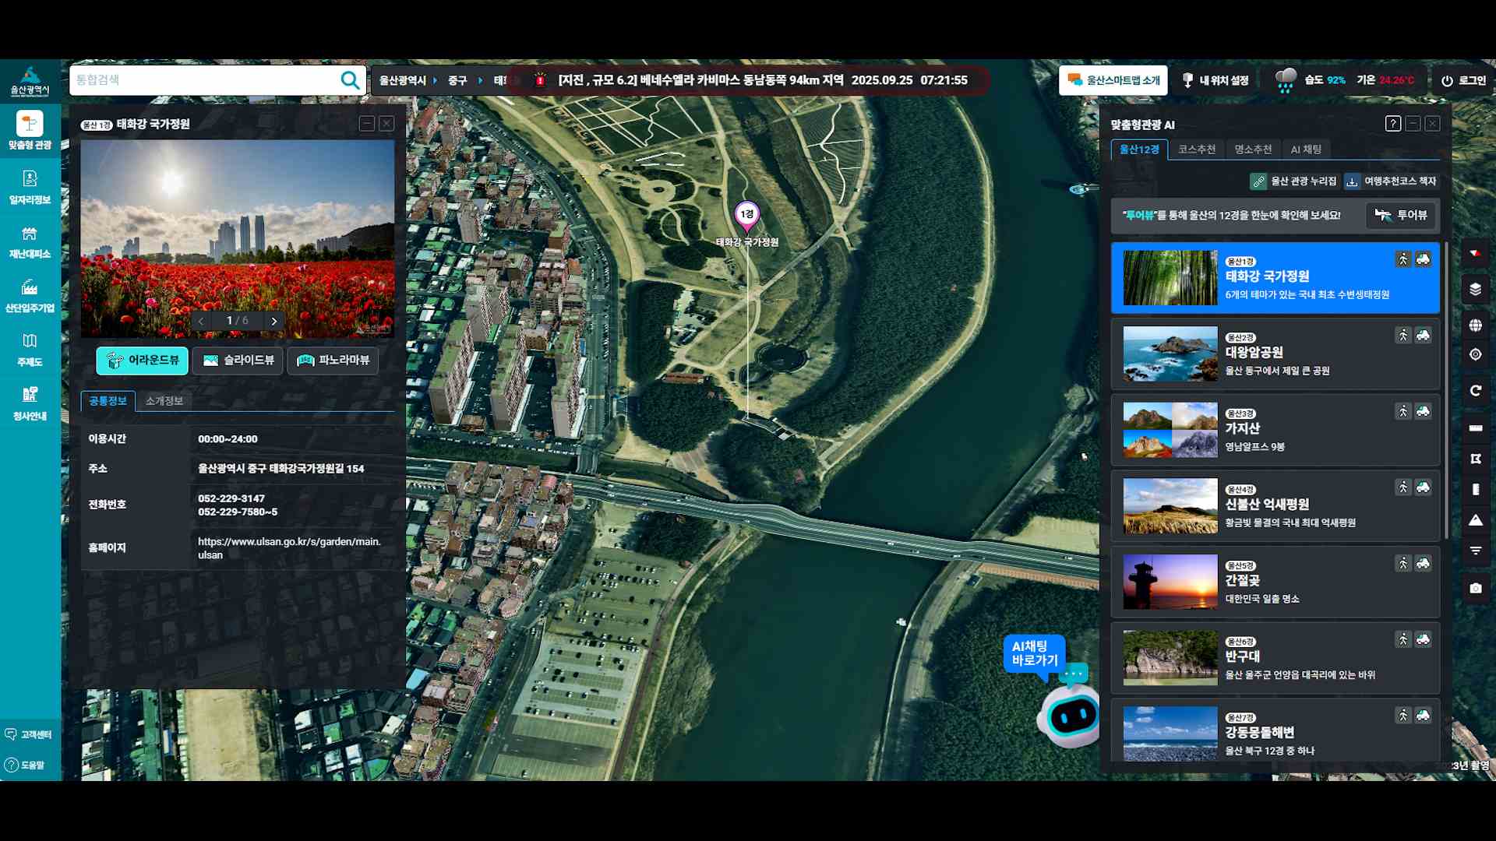Viewport: 1496px width, 841px height.
Task: Go to next photo arrow
Action: [x=274, y=321]
